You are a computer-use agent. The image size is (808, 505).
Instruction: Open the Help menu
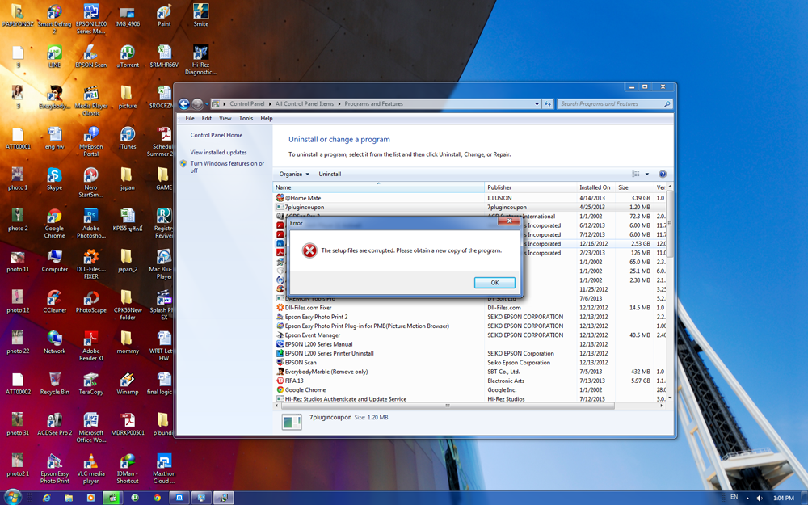tap(267, 118)
